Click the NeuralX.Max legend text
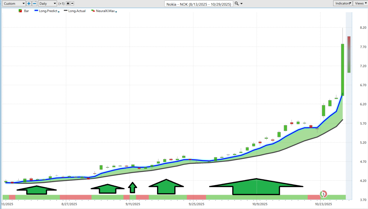The image size is (368, 209). (105, 11)
